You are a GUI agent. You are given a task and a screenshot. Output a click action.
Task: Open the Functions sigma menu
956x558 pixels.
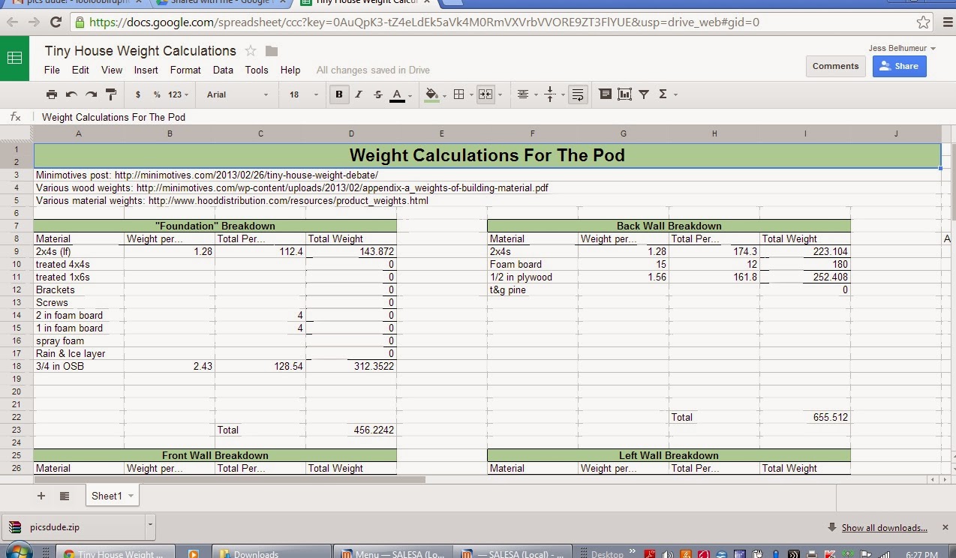coord(663,94)
